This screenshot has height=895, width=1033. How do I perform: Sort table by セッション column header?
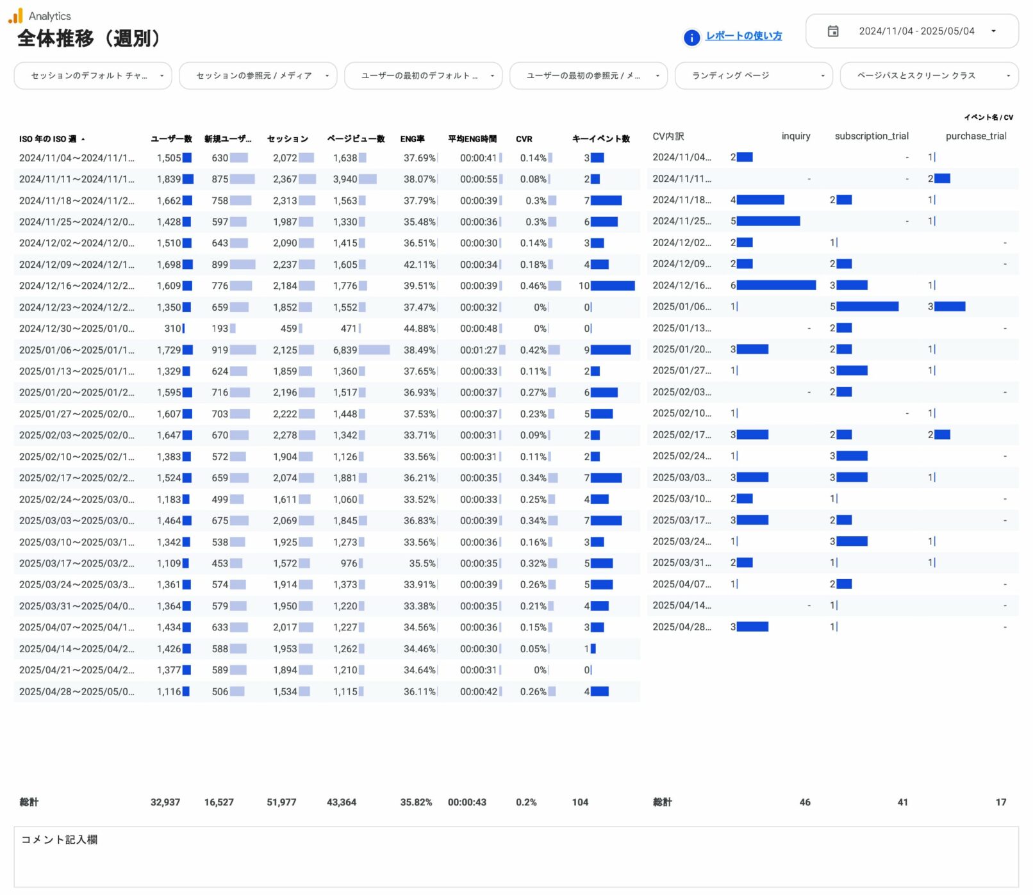[287, 139]
